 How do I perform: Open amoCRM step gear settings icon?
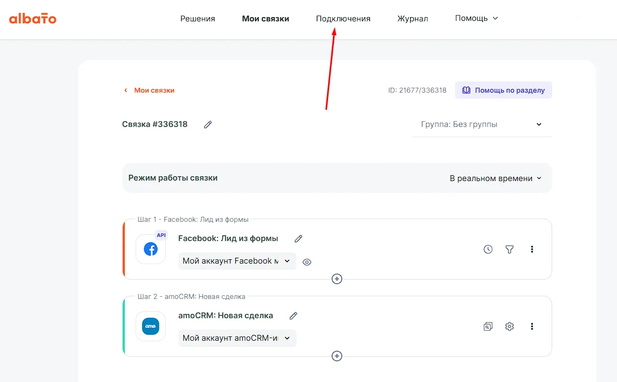[510, 326]
